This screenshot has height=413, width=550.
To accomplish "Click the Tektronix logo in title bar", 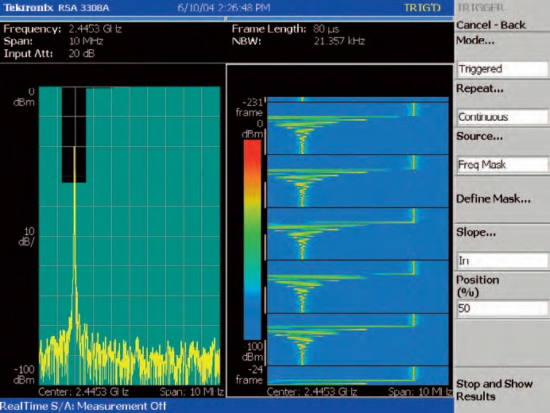I will [x=28, y=9].
